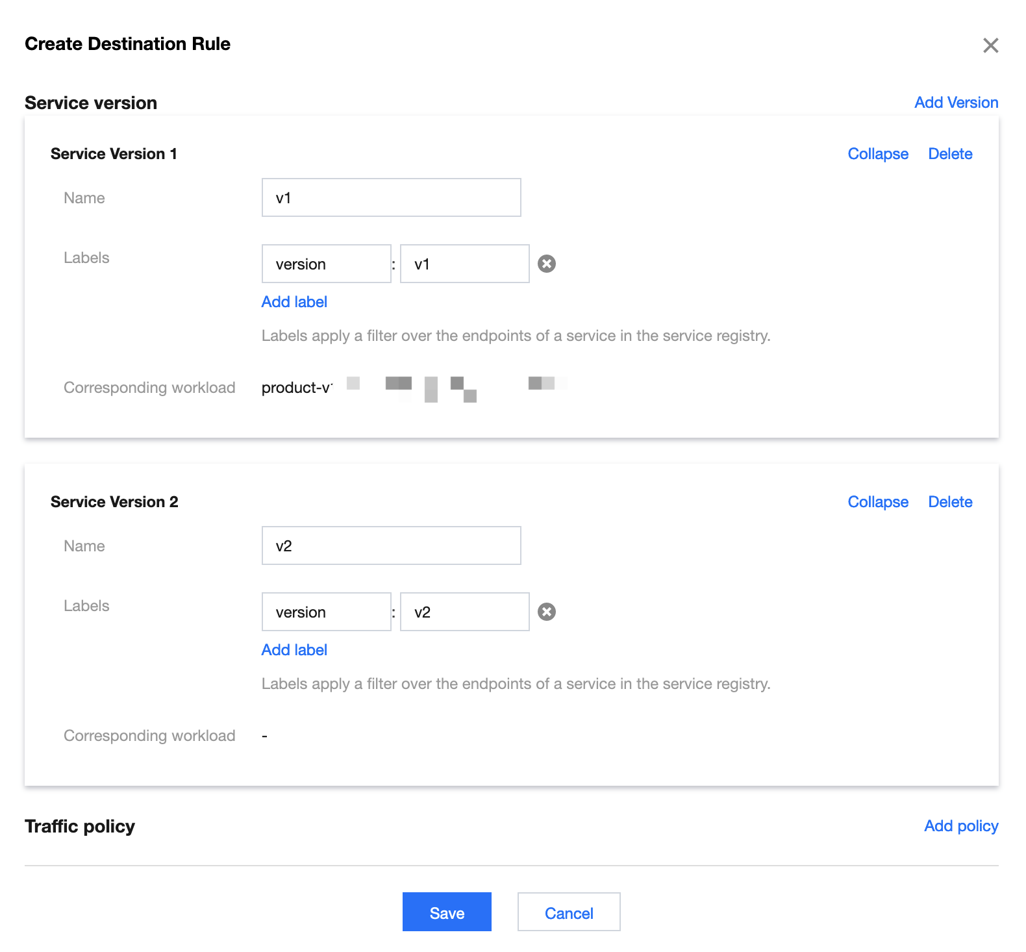Edit the label value field containing v1
Screen dimensions: 1026x952
pyautogui.click(x=464, y=264)
